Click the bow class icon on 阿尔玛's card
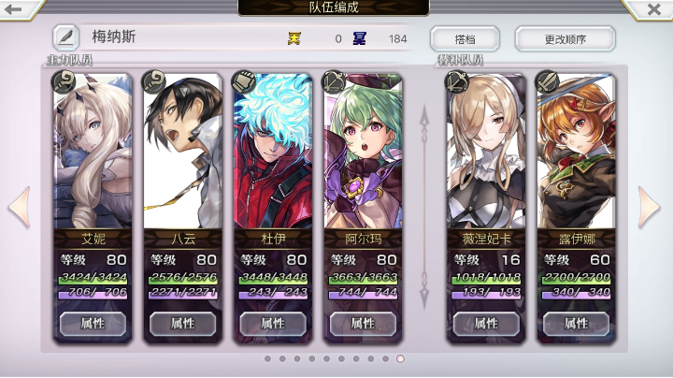Screen dimensions: 673x378 point(334,81)
